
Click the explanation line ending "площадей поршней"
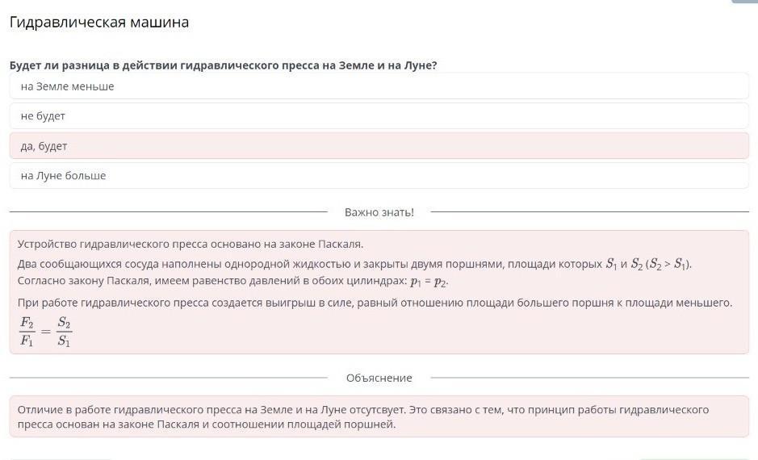click(207, 424)
